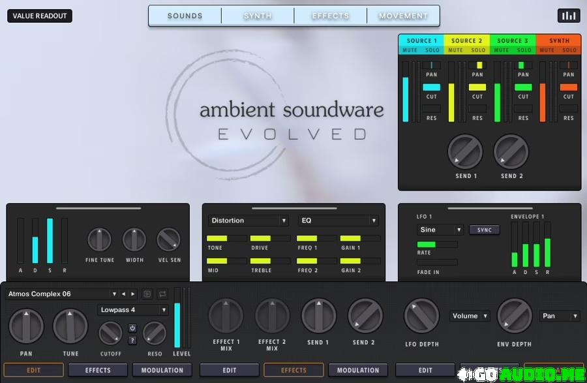Click the loop icon beside preset name

pyautogui.click(x=162, y=294)
